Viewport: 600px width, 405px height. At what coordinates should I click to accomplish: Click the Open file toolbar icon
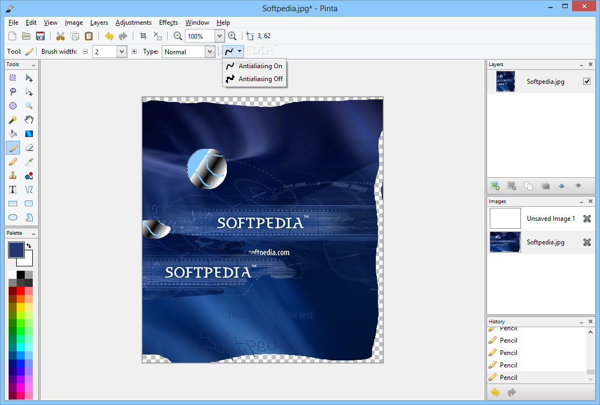coord(26,36)
